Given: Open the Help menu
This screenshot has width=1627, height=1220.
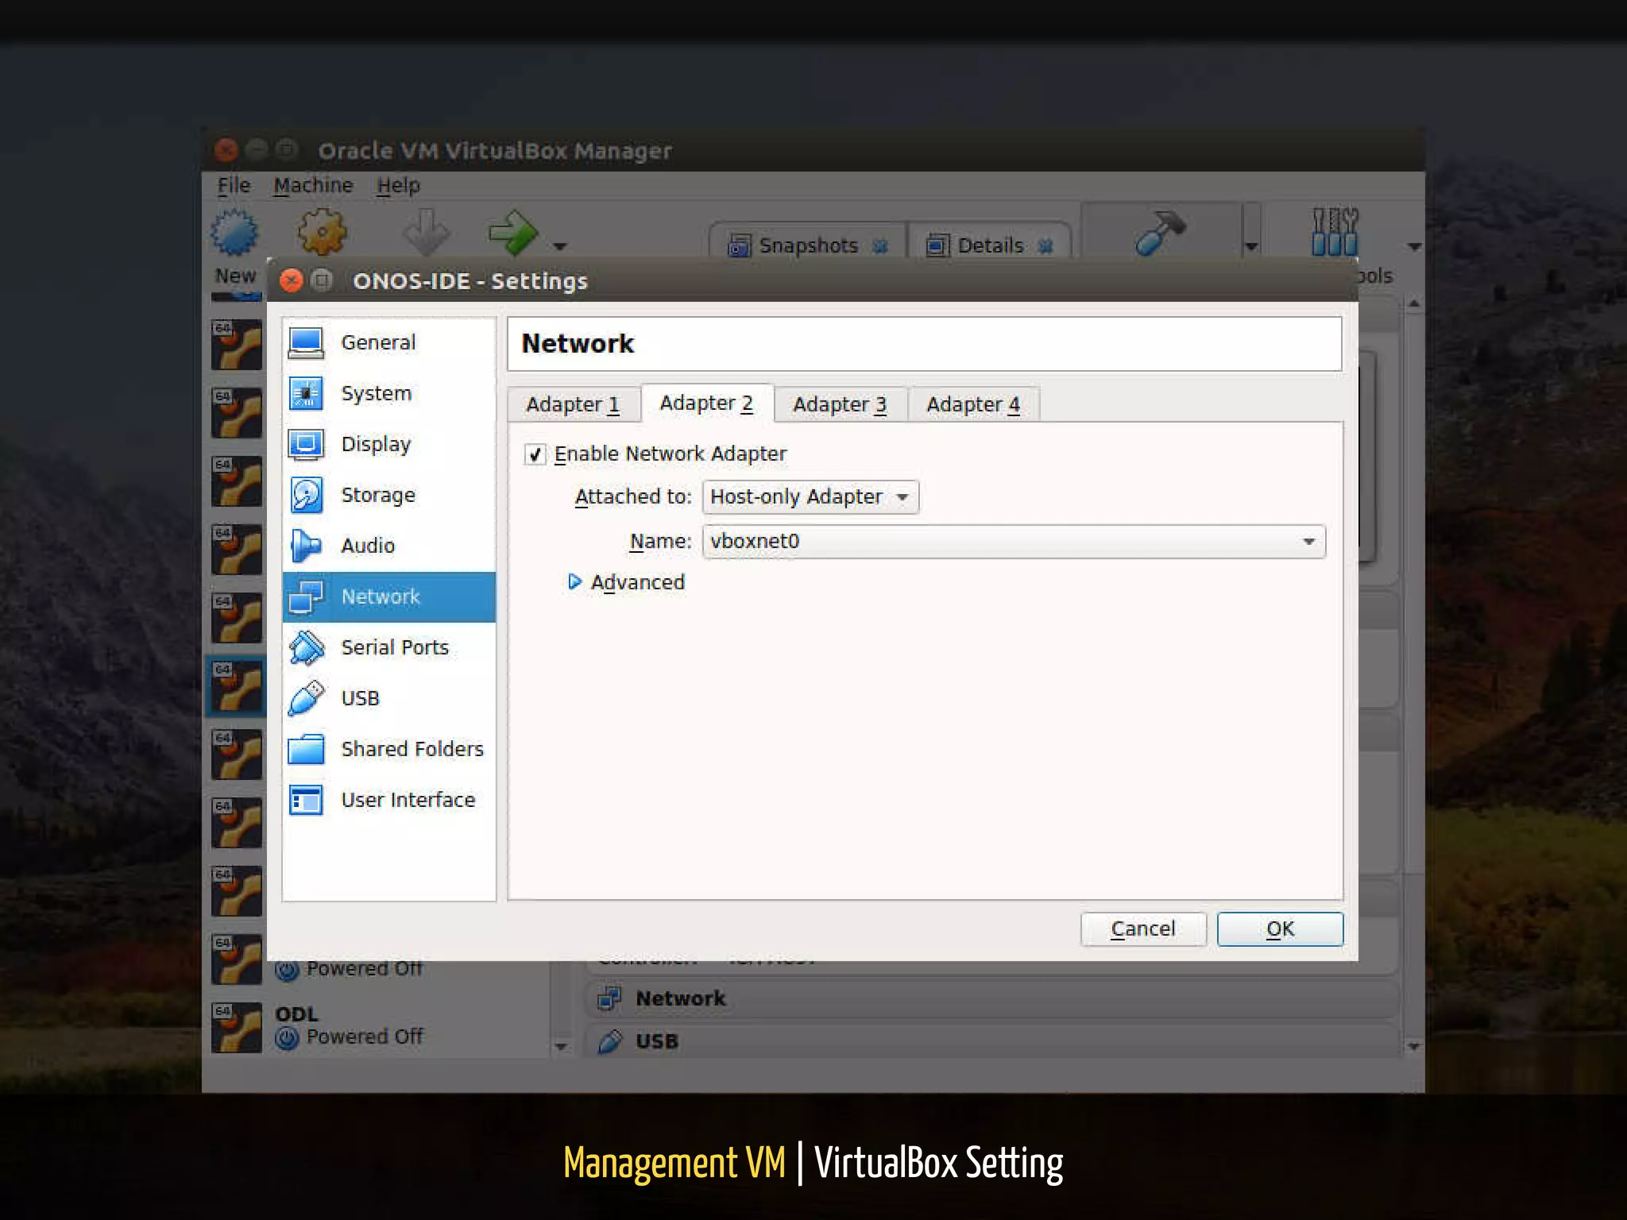Looking at the screenshot, I should point(398,186).
